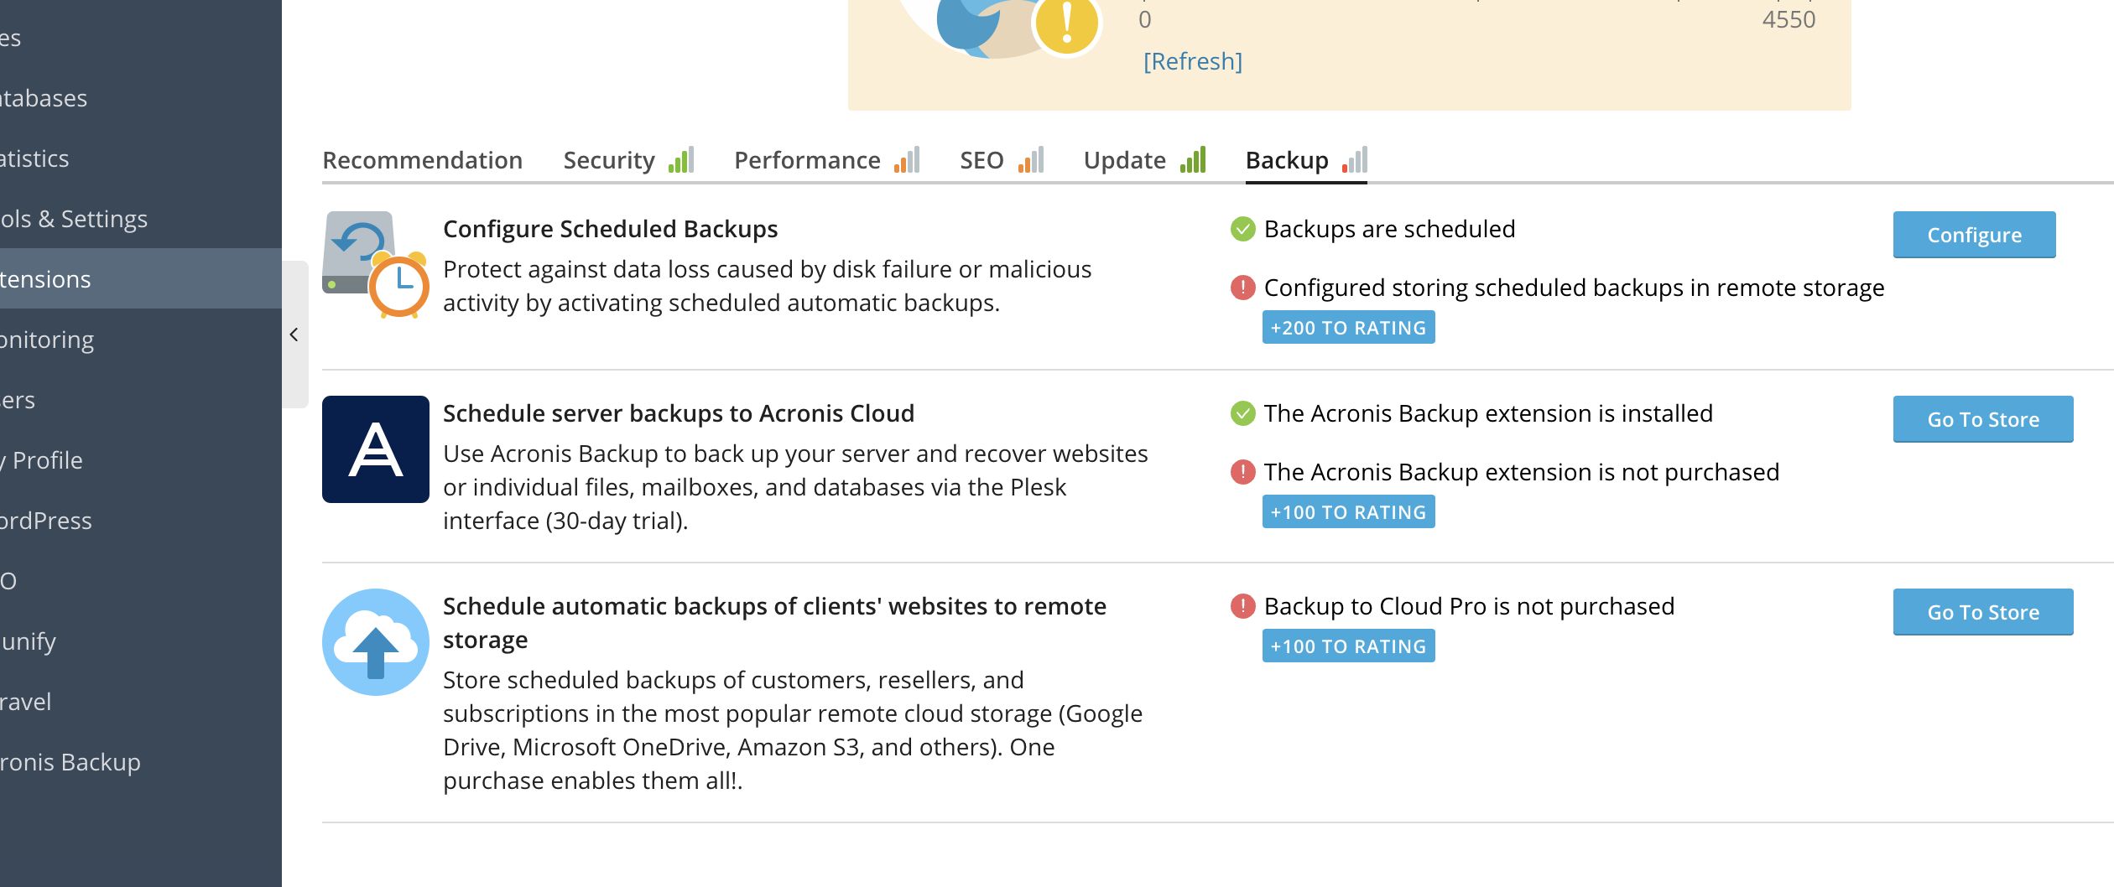Screen dimensions: 2114x887
Task: Click 'Schedule automatic backups of clients' websites' heading
Action: pos(774,623)
